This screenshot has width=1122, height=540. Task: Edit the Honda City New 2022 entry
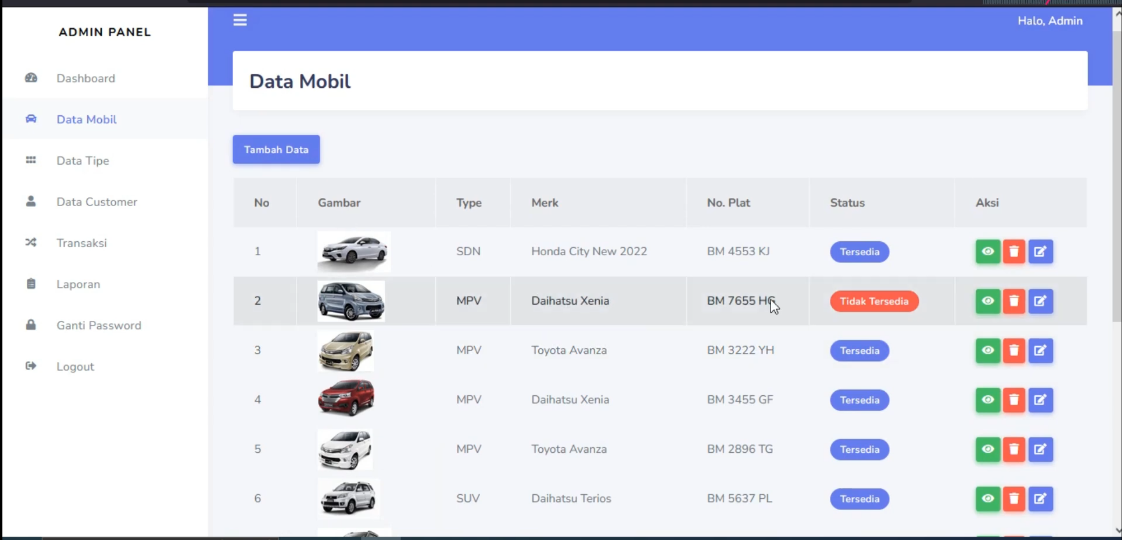coord(1040,251)
